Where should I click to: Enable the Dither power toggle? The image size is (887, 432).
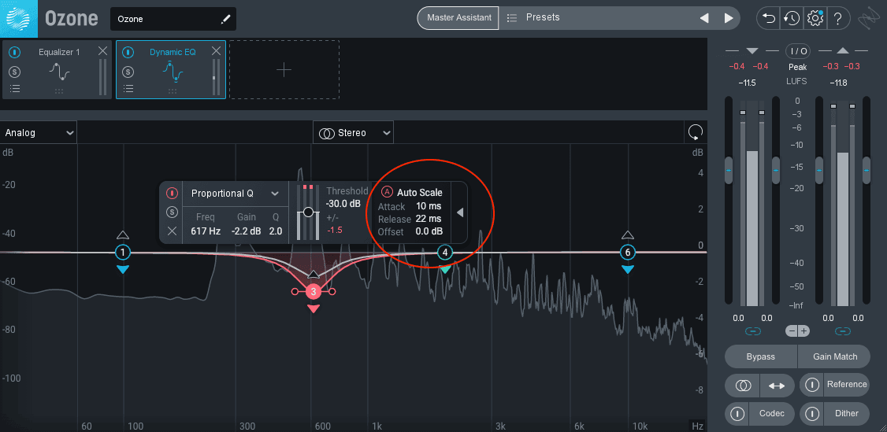point(812,414)
